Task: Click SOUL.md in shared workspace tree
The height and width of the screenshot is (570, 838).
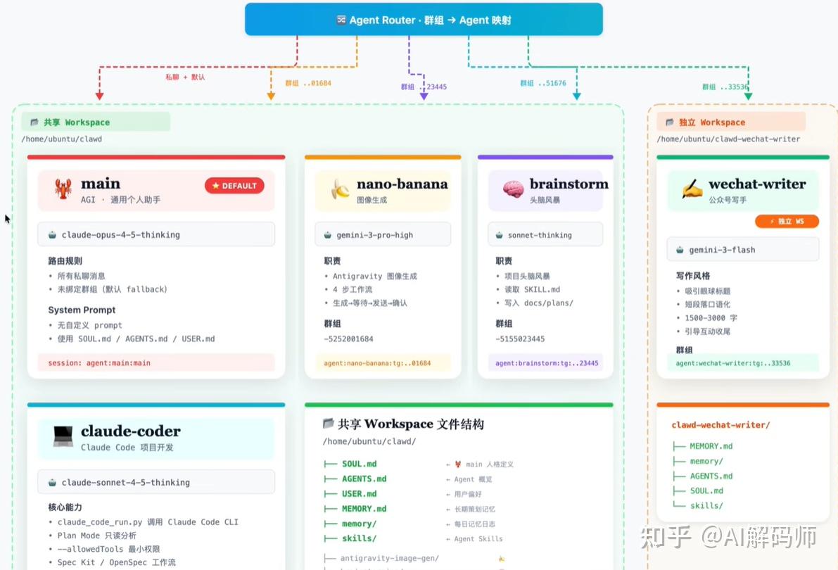Action: click(359, 464)
